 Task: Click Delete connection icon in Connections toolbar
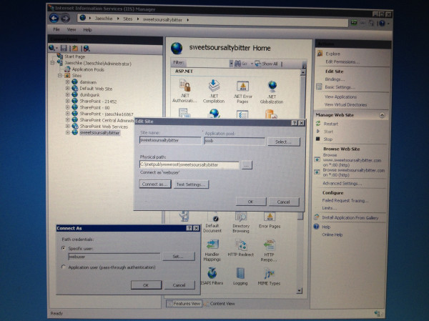(87, 49)
